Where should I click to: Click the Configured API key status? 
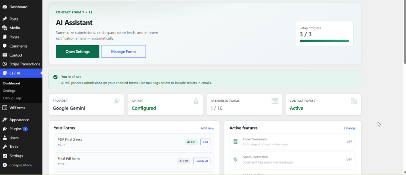(144, 108)
